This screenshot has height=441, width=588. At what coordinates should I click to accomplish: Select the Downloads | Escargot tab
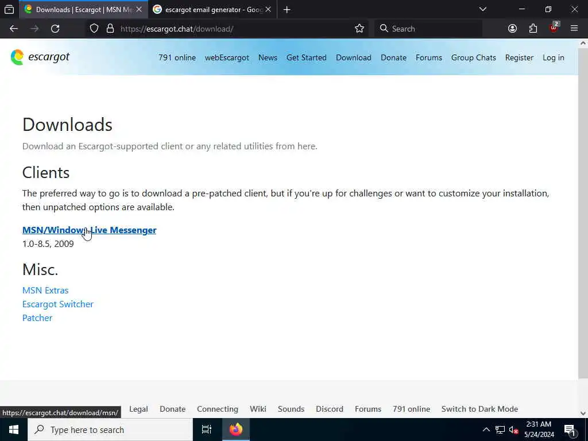83,9
